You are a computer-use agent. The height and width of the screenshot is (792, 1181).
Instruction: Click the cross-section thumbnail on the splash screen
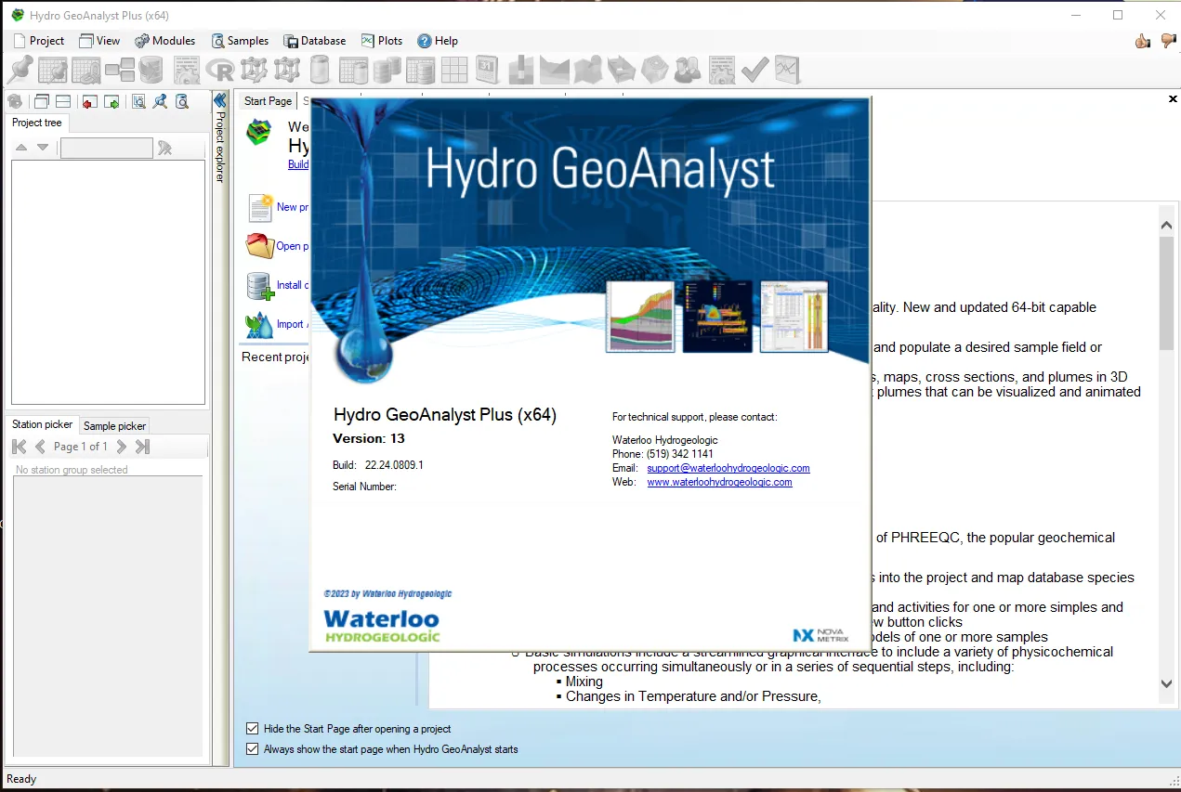[640, 317]
